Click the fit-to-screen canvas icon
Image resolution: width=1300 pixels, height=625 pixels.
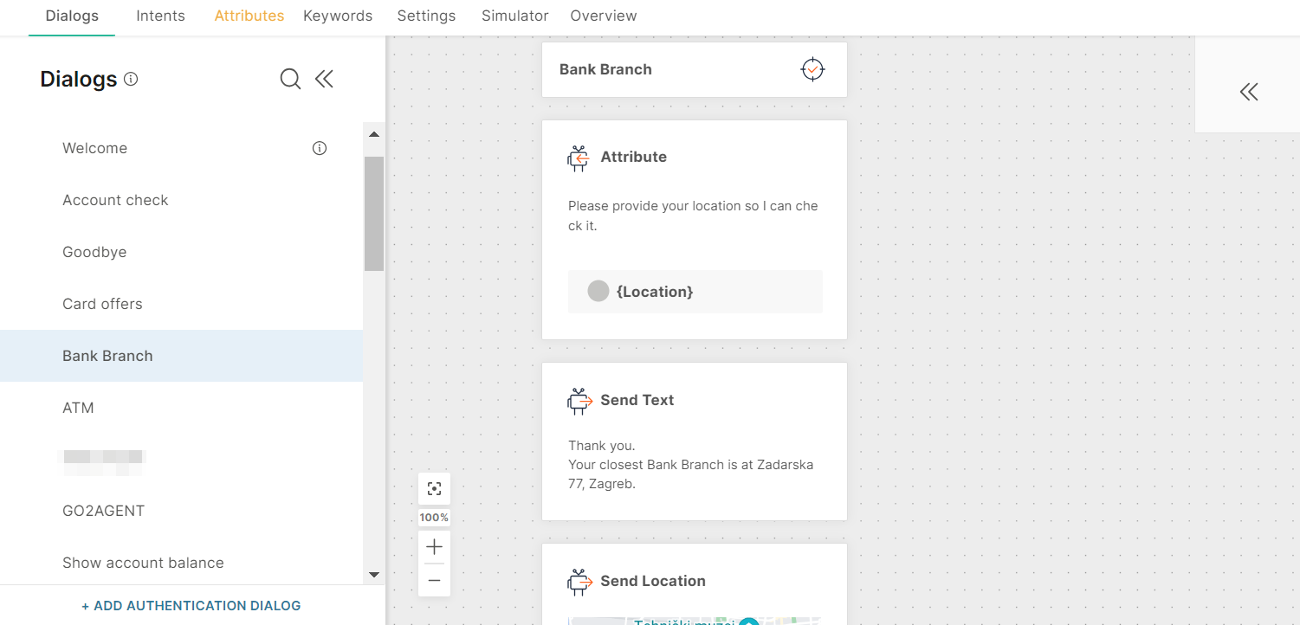(x=434, y=489)
